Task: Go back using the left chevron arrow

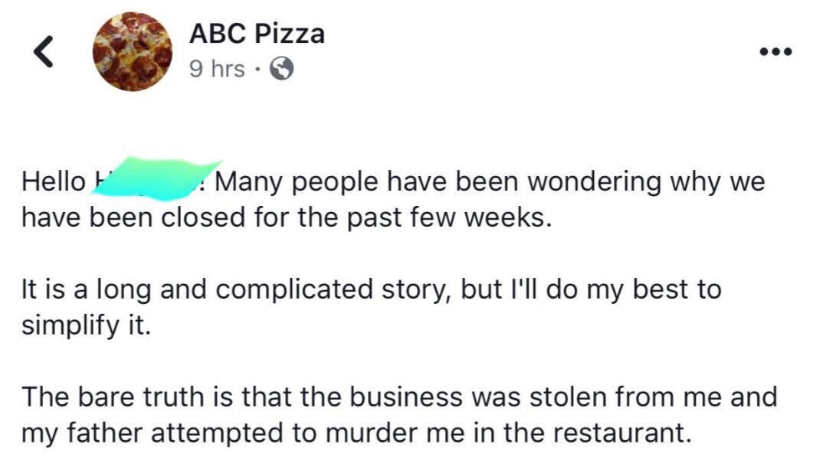Action: point(44,53)
